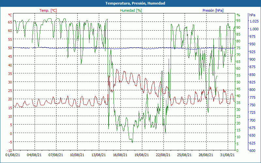Click the red temperature tick label 45
Viewport: 261px width, 163px height.
(10, 56)
